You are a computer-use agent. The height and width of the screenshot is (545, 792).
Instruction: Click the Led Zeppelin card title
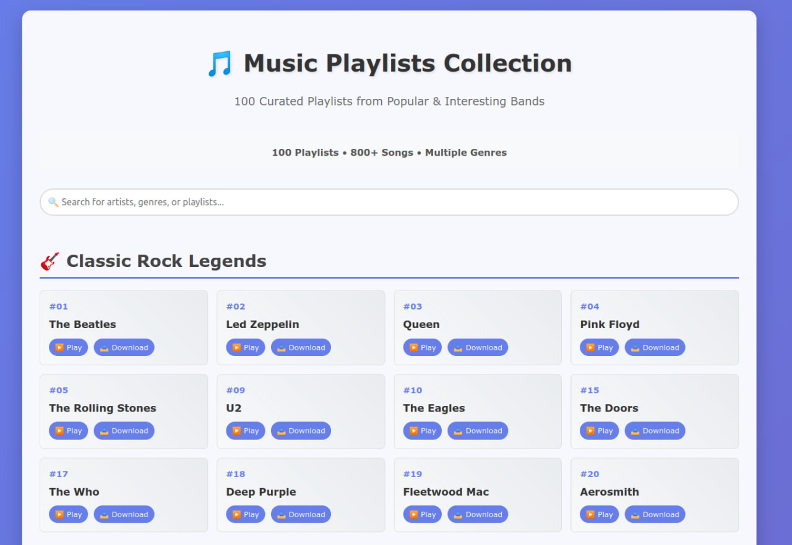[262, 324]
